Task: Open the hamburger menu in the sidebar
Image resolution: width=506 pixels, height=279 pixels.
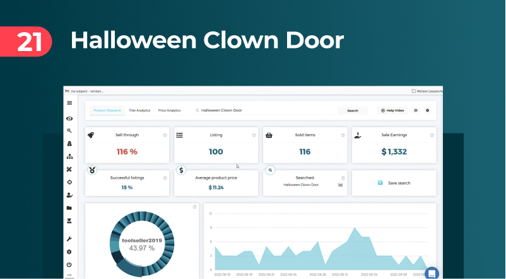Action: 69,103
